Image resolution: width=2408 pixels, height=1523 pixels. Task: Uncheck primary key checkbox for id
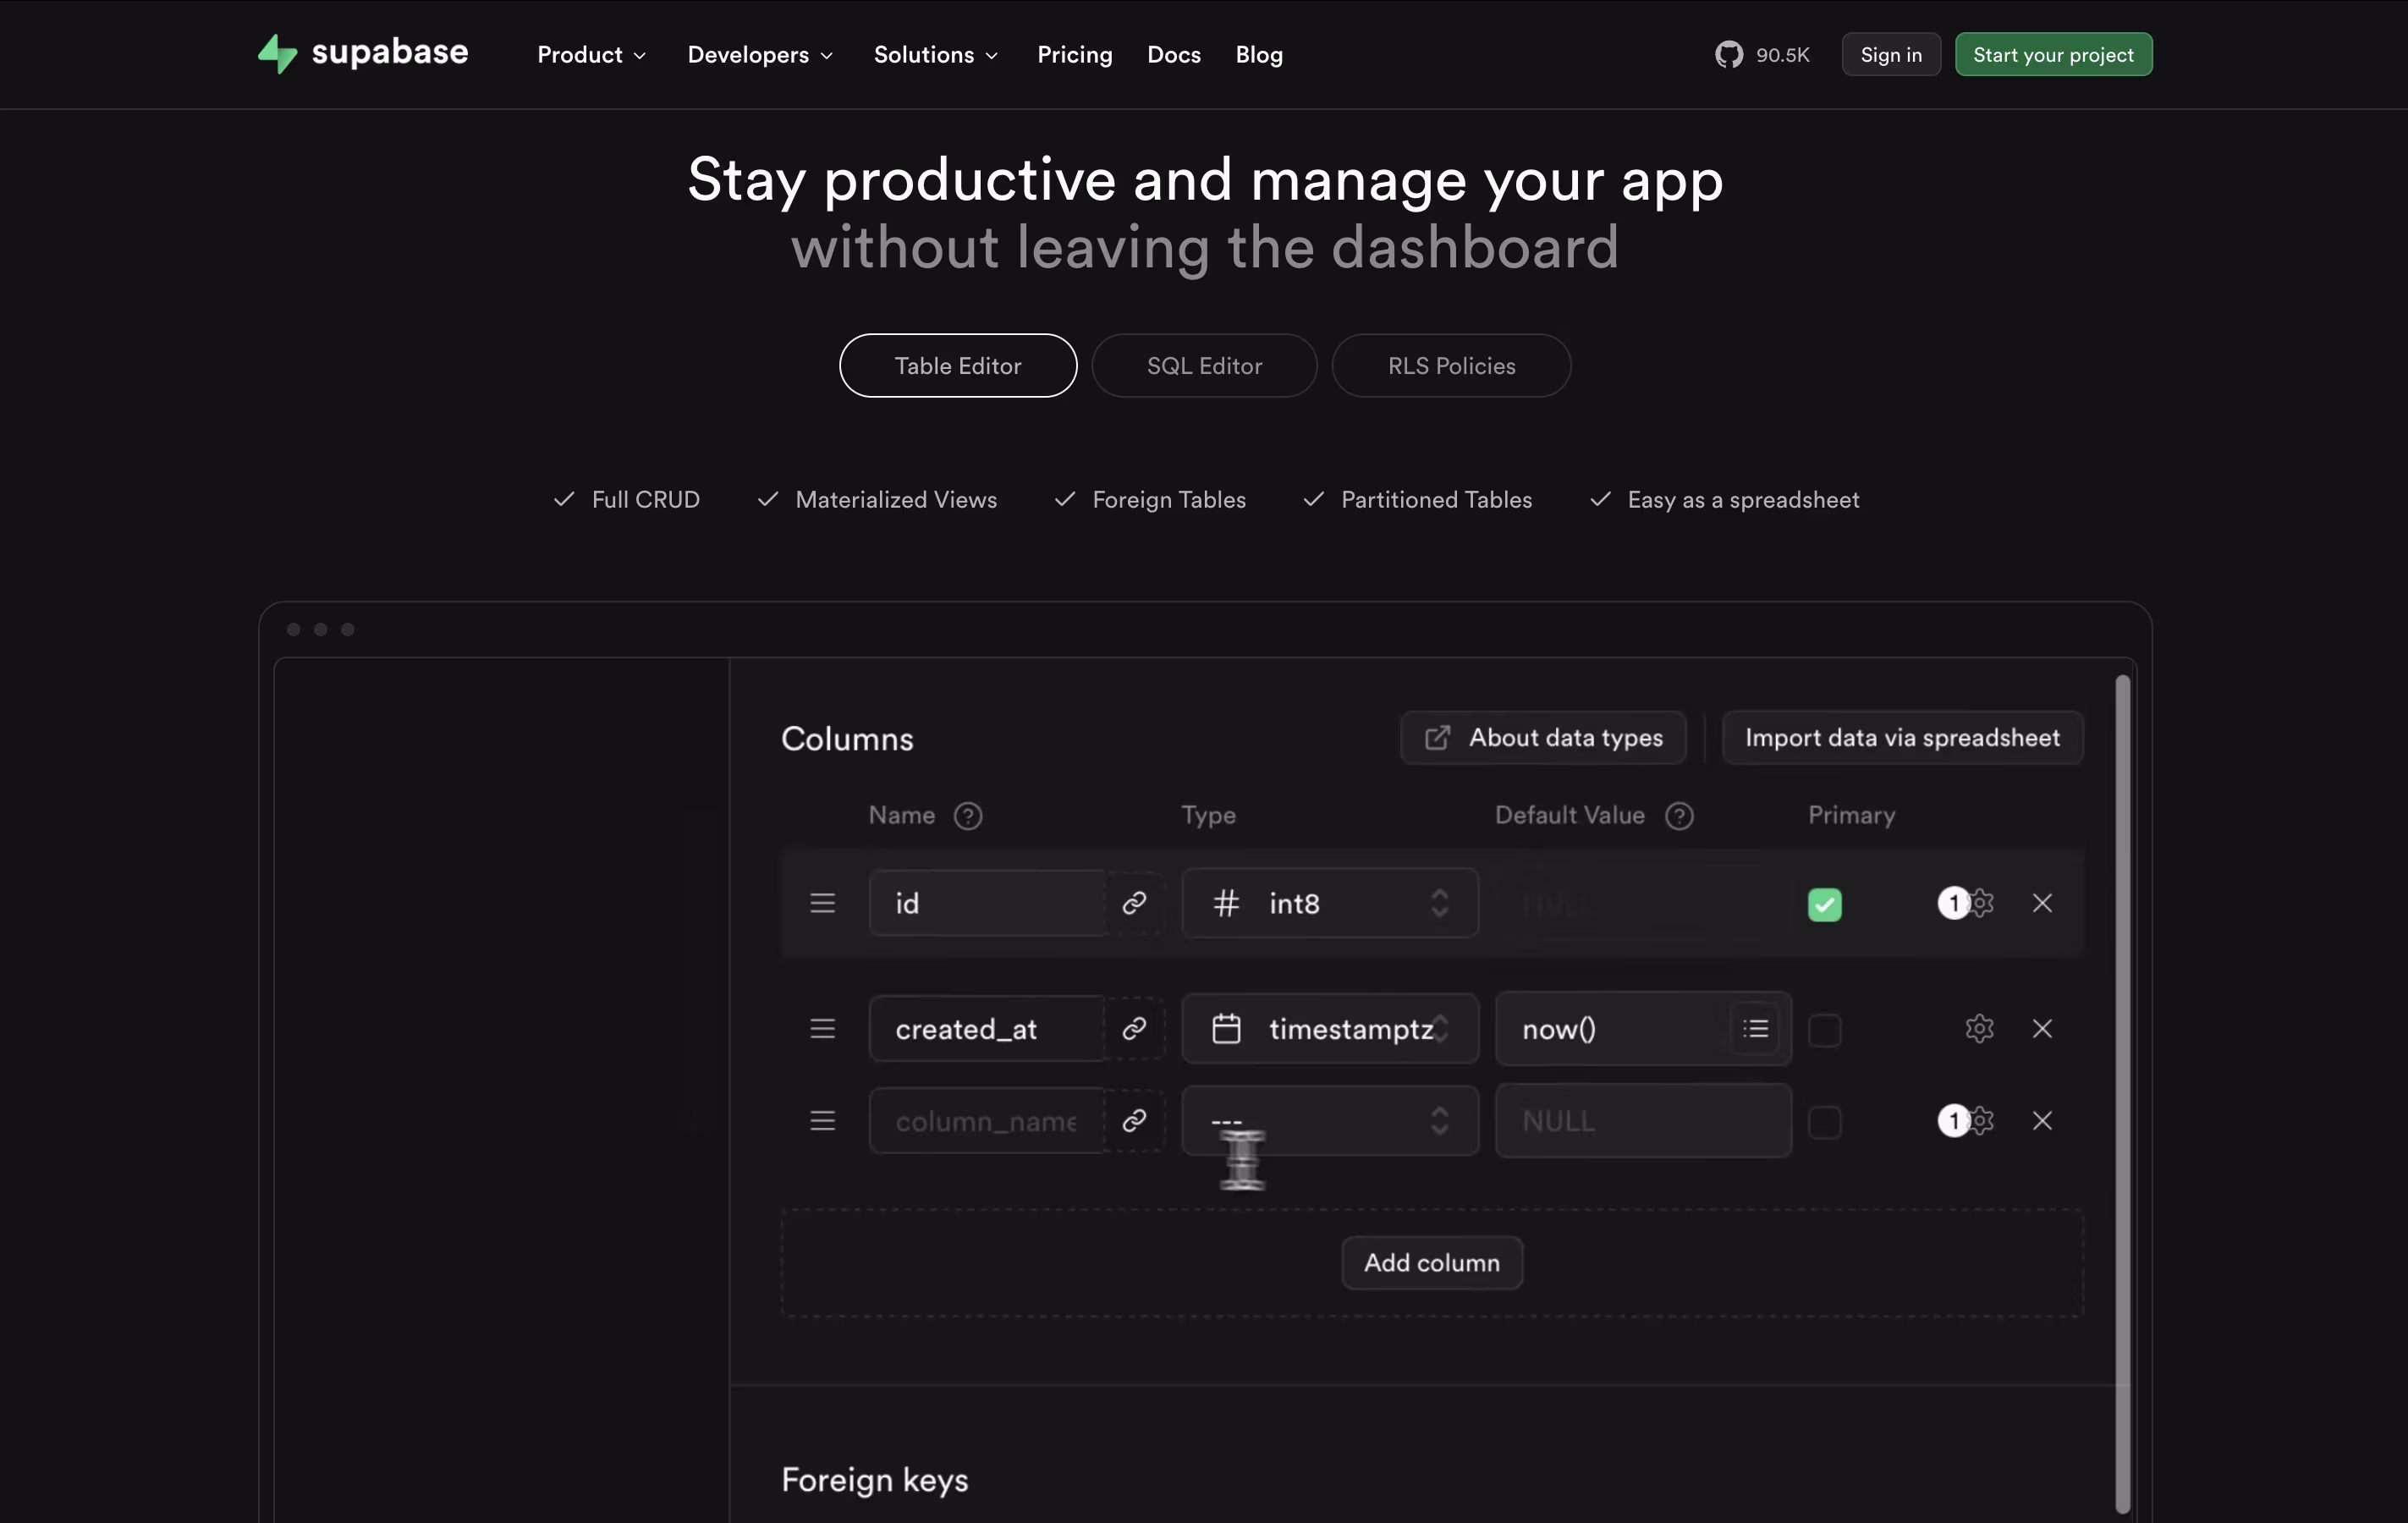(1824, 905)
